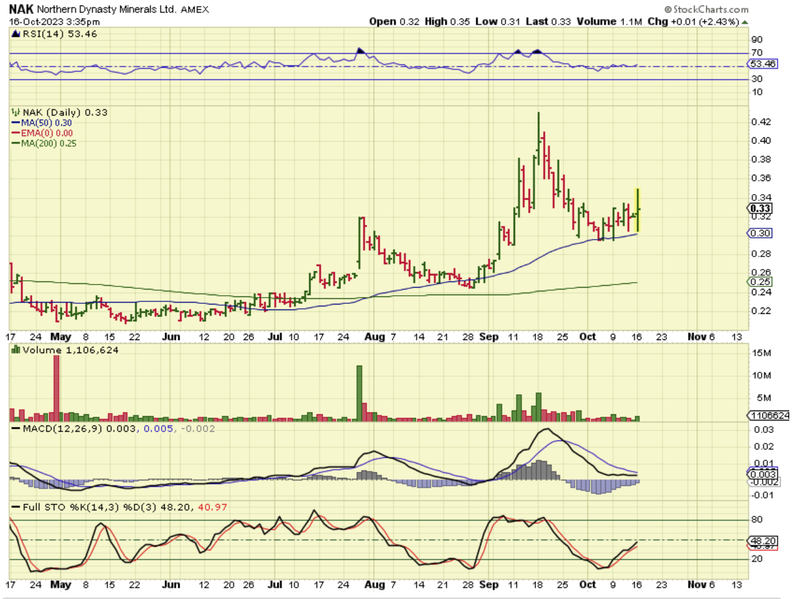Select the green MA(200) line swatch
The width and height of the screenshot is (793, 599).
click(16, 143)
